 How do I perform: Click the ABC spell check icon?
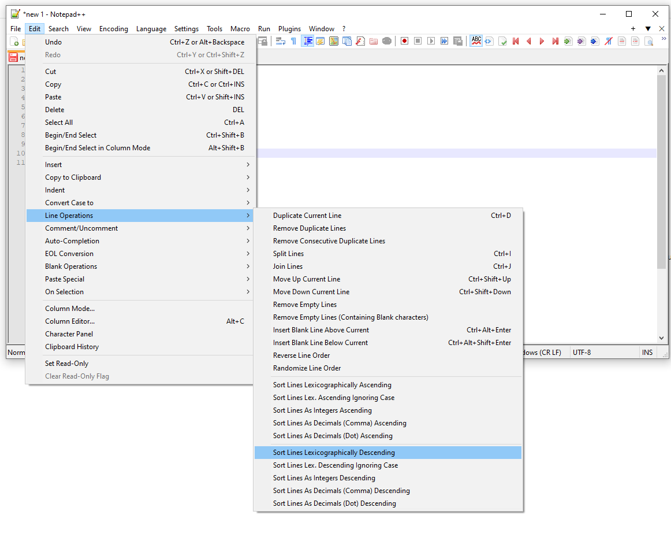tap(476, 41)
